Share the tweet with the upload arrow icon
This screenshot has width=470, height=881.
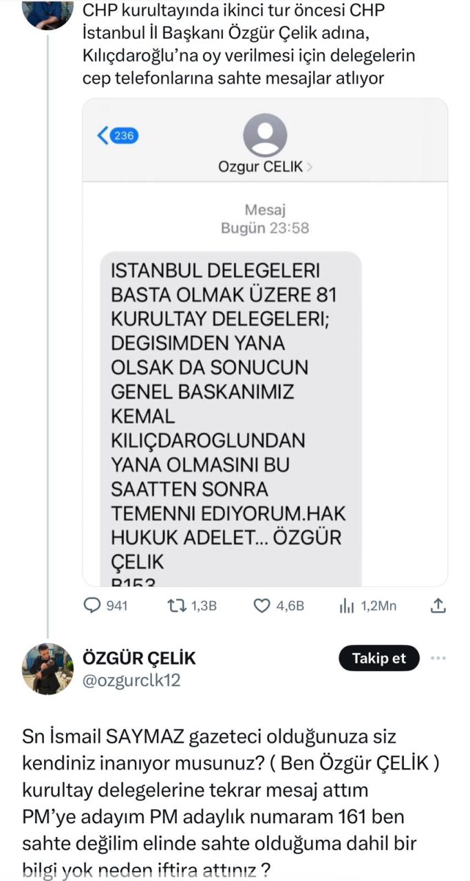pos(438,606)
